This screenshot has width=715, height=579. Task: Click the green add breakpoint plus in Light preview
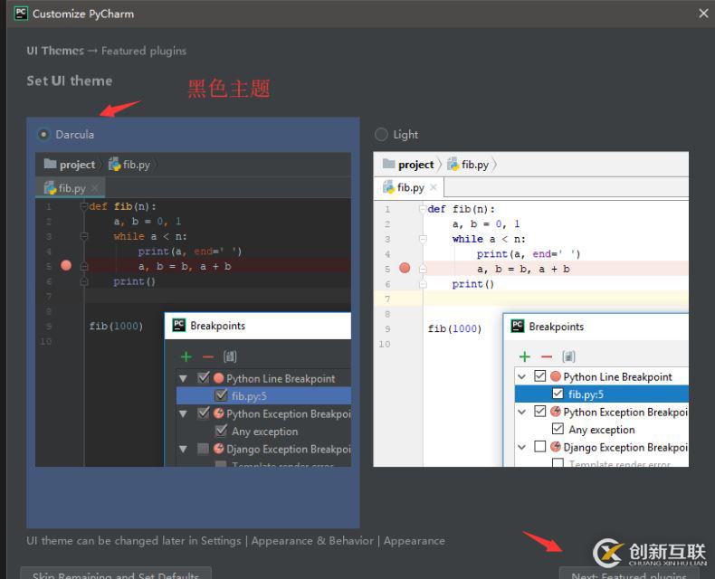[x=525, y=356]
